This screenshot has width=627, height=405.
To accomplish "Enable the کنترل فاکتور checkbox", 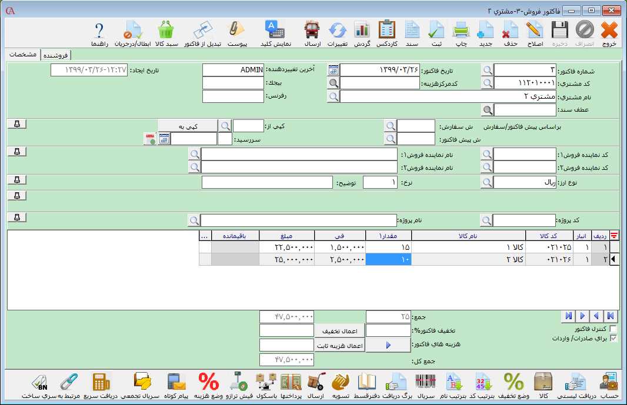I will pos(613,329).
